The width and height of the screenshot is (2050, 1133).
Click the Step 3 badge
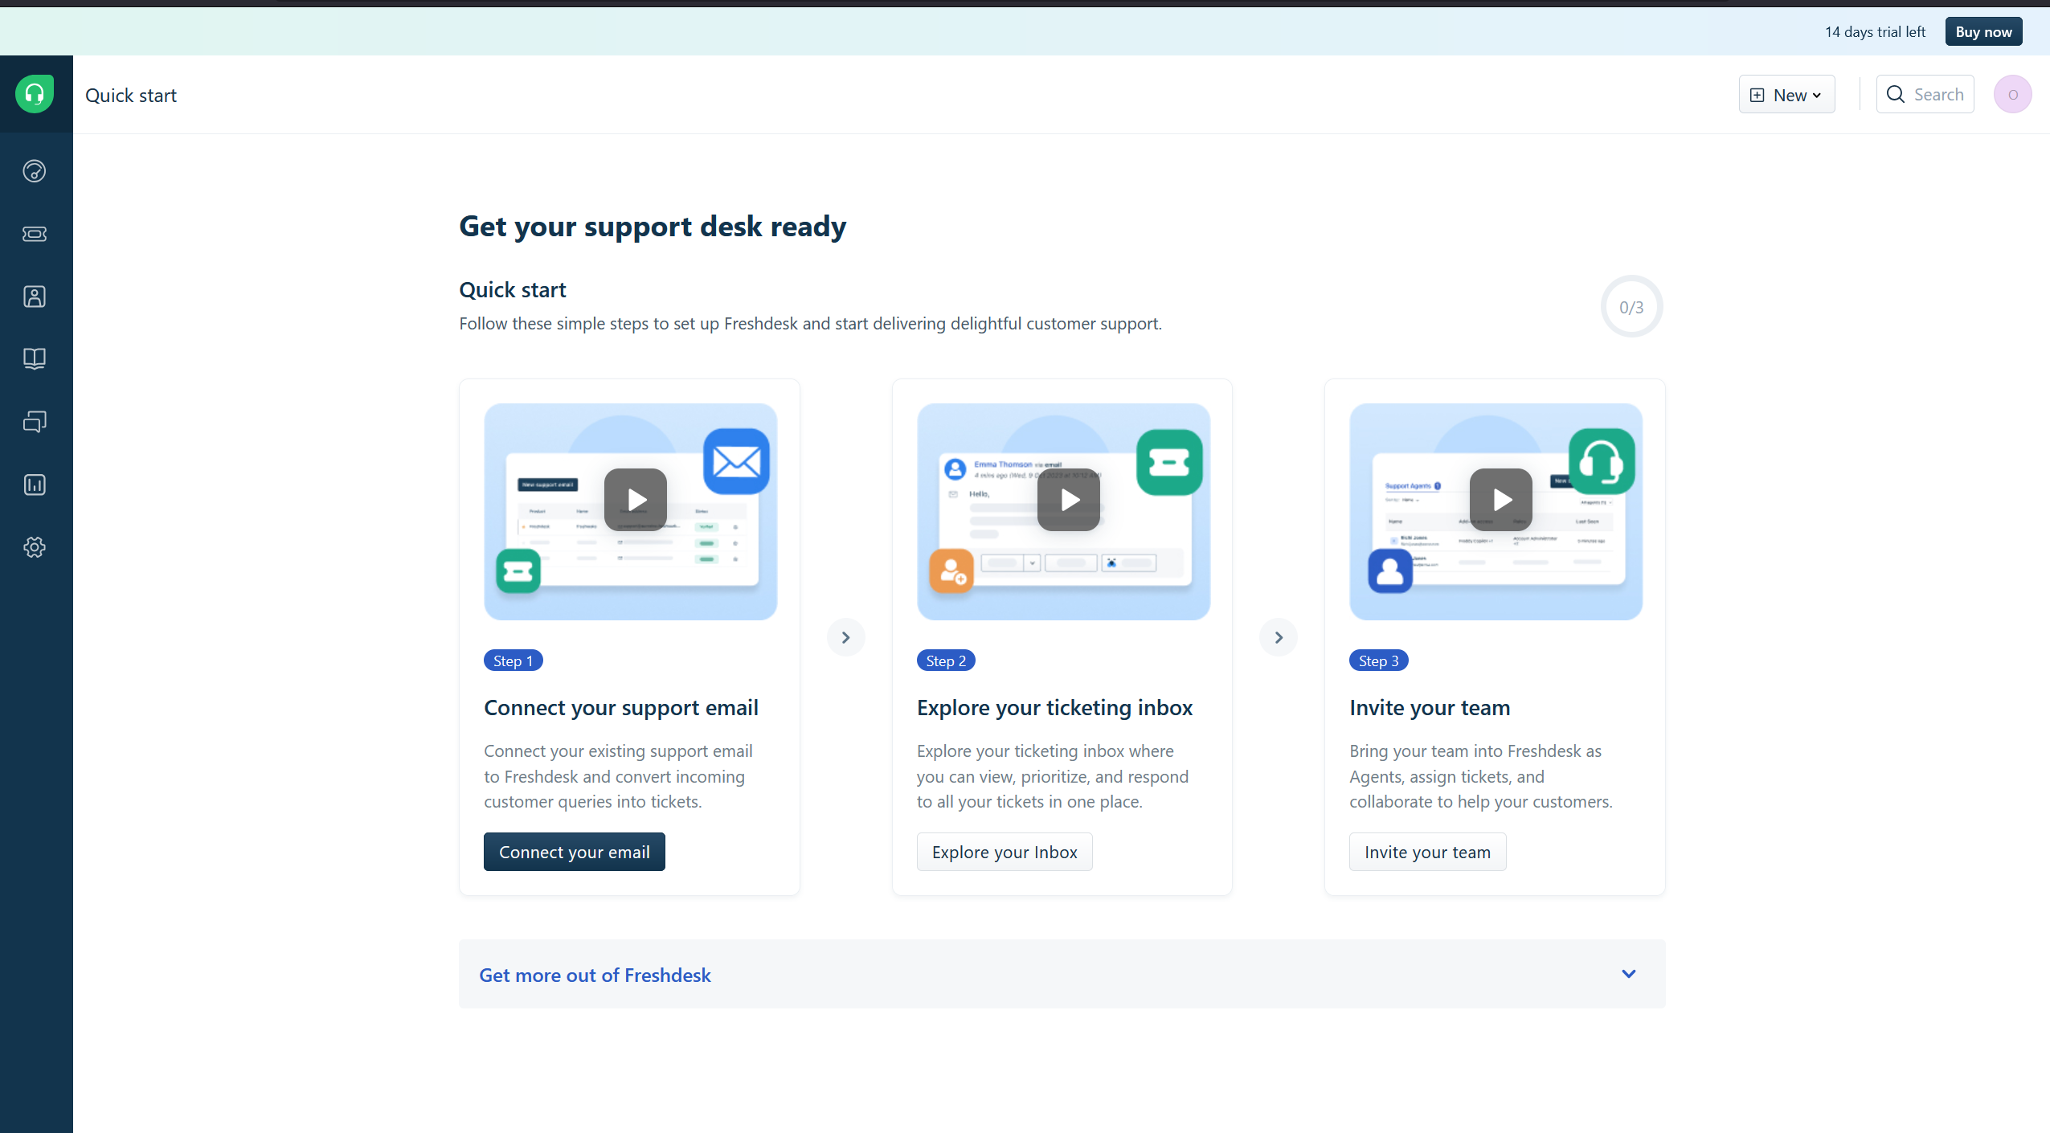click(x=1379, y=661)
